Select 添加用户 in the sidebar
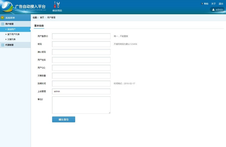226x147 pixels. 15,29
